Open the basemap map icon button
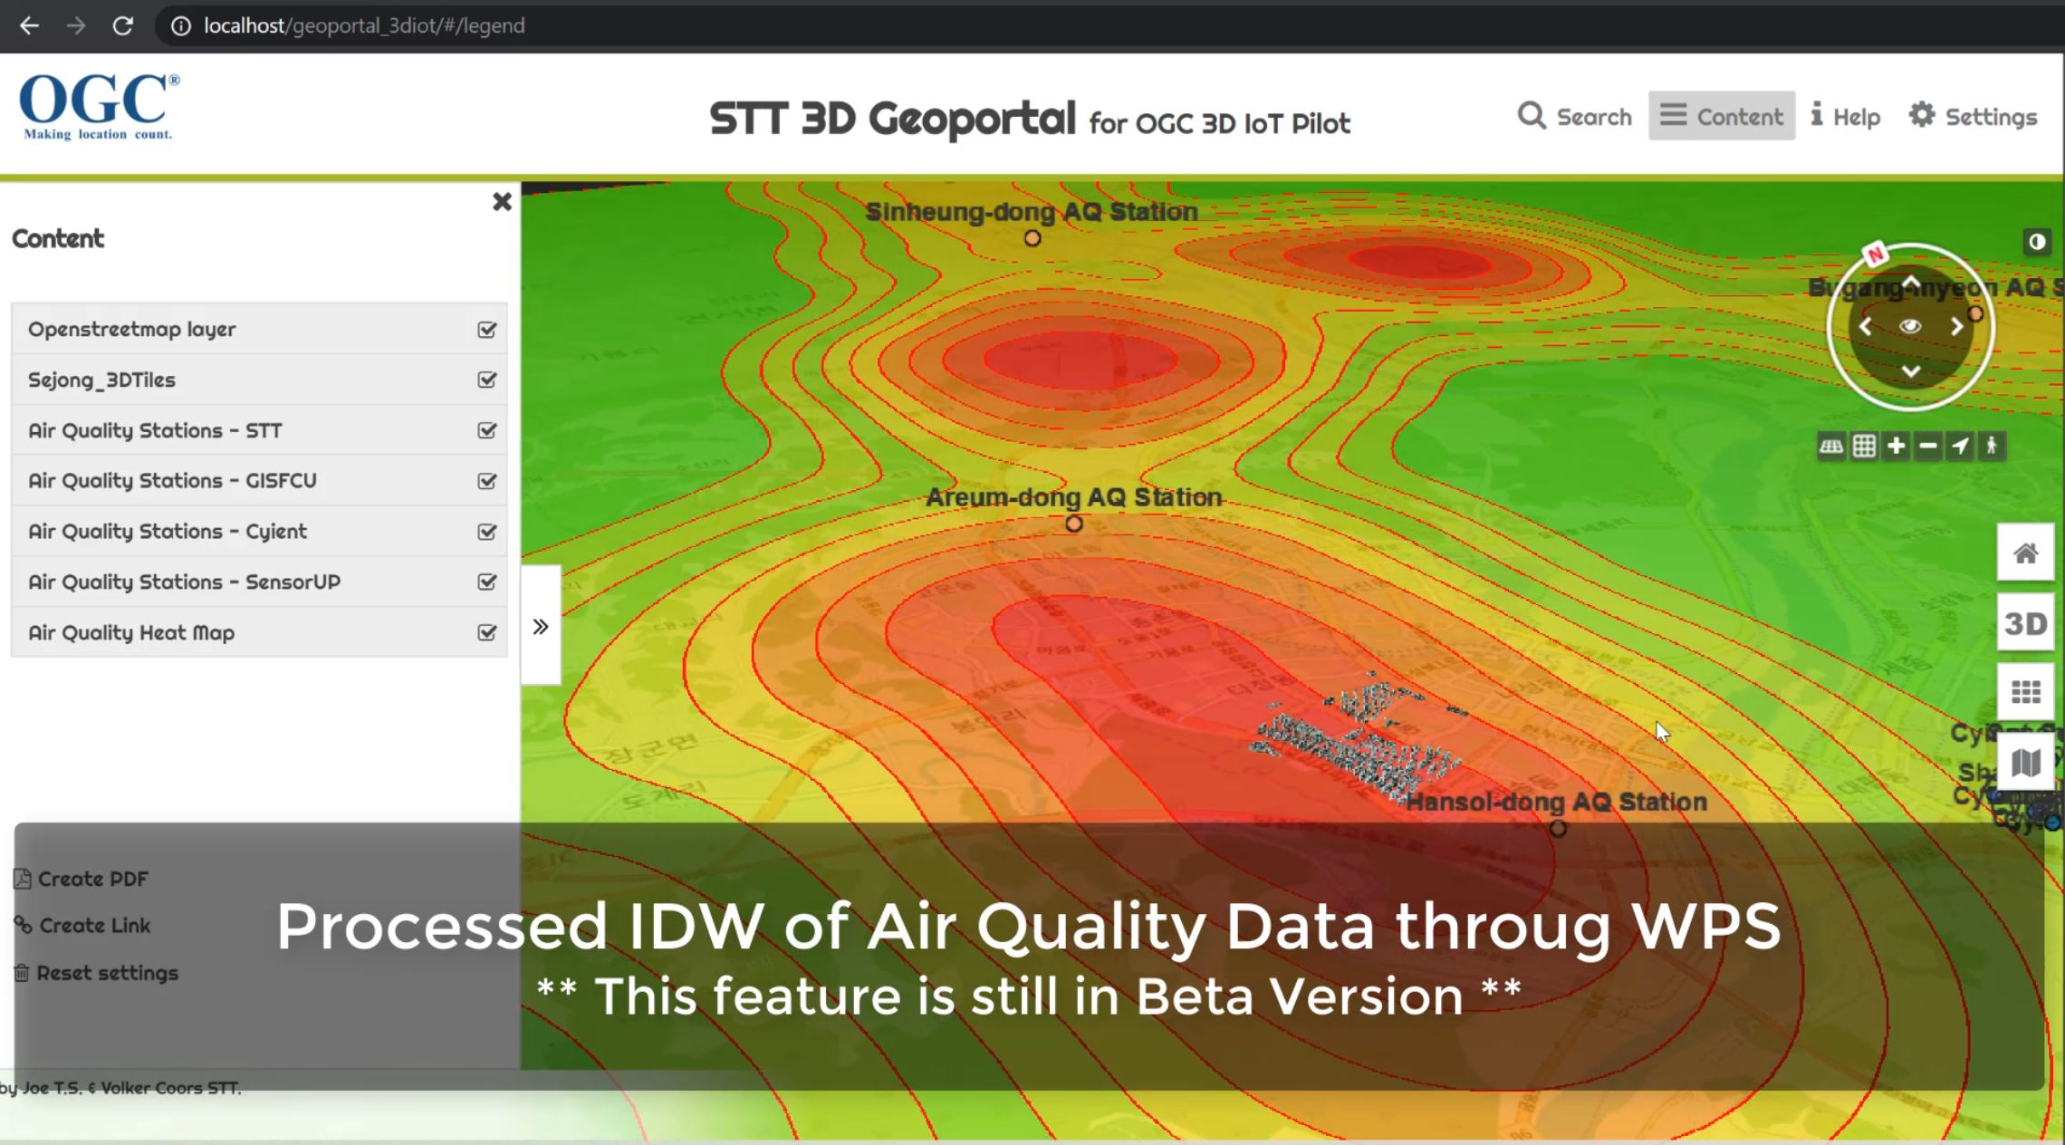 (x=2026, y=763)
